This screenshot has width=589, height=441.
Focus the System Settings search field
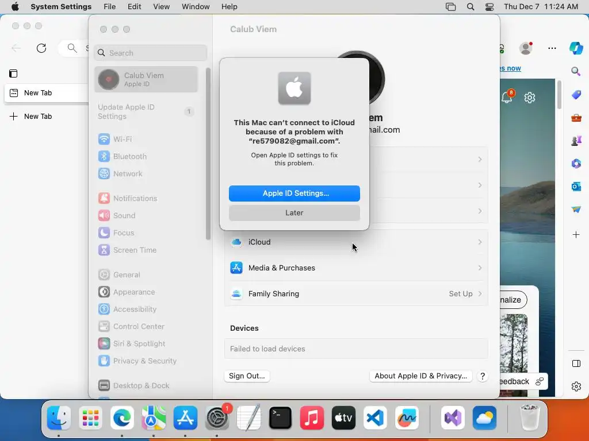tap(150, 53)
